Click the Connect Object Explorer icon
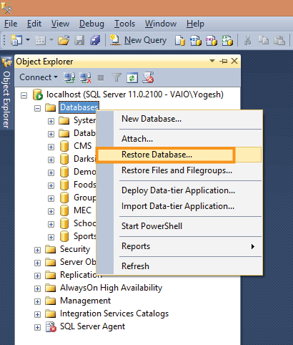 tap(69, 77)
